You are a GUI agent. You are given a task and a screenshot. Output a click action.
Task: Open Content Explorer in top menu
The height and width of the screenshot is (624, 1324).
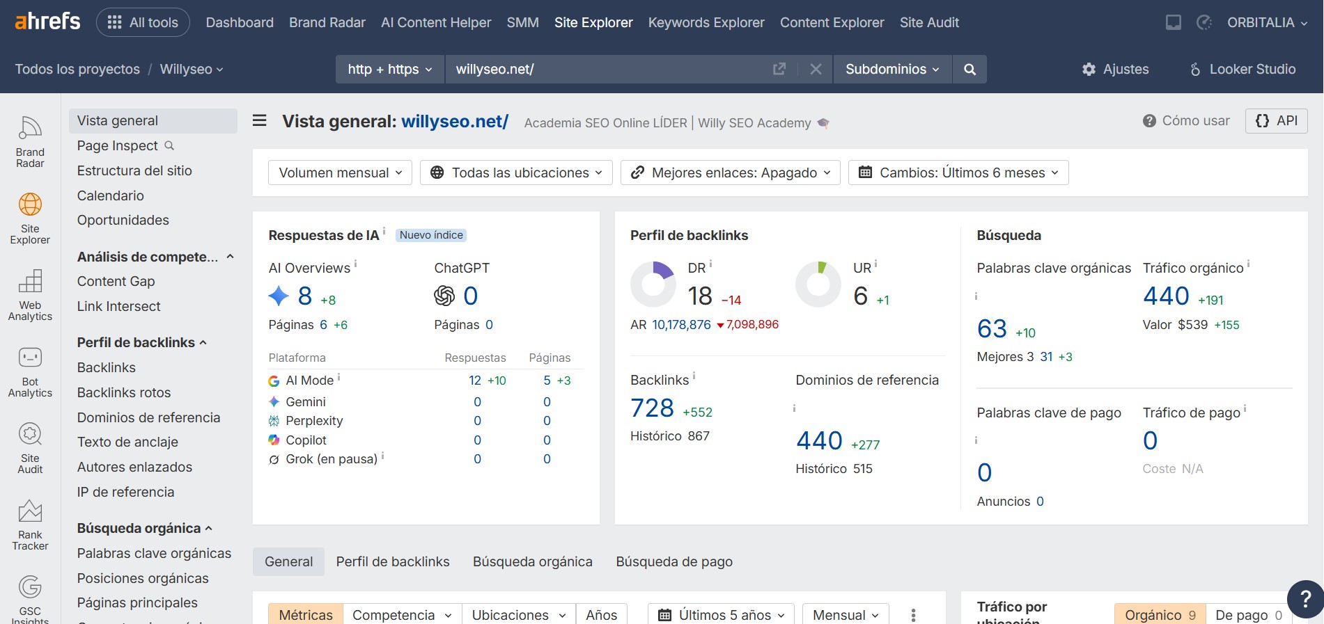(832, 22)
